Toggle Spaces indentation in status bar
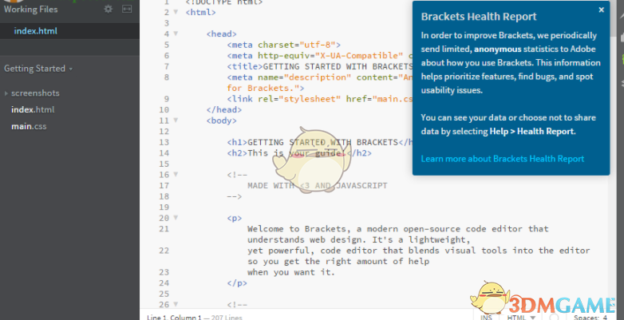The width and height of the screenshot is (624, 320). tap(592, 317)
